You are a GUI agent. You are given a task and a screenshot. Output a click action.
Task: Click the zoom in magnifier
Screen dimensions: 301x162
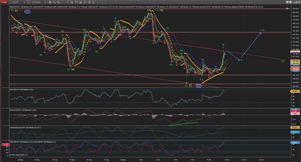[59, 2]
